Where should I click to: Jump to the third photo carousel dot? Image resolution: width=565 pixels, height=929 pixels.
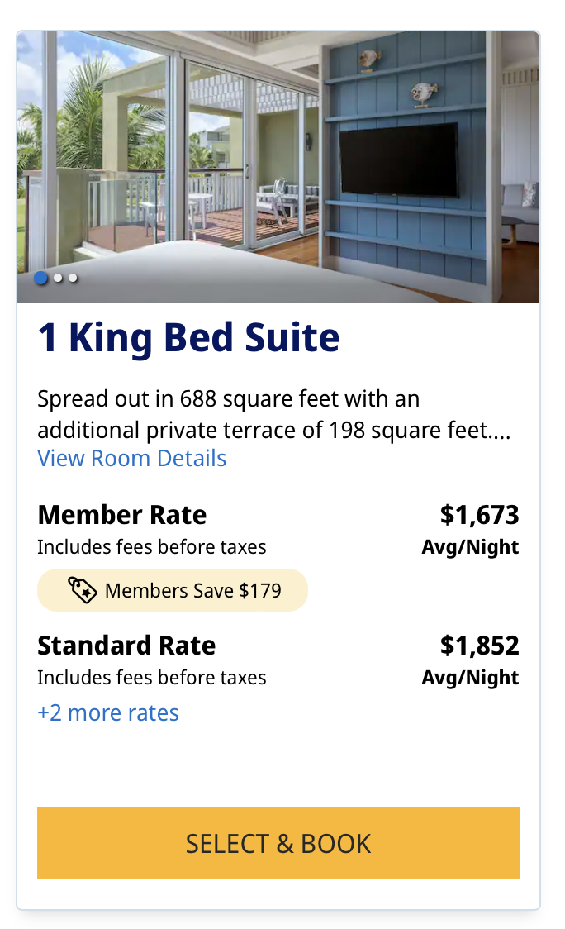pyautogui.click(x=73, y=279)
